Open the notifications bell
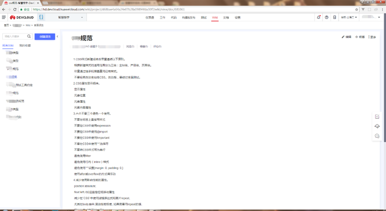Viewport: 386px width, 211px height. point(319,17)
